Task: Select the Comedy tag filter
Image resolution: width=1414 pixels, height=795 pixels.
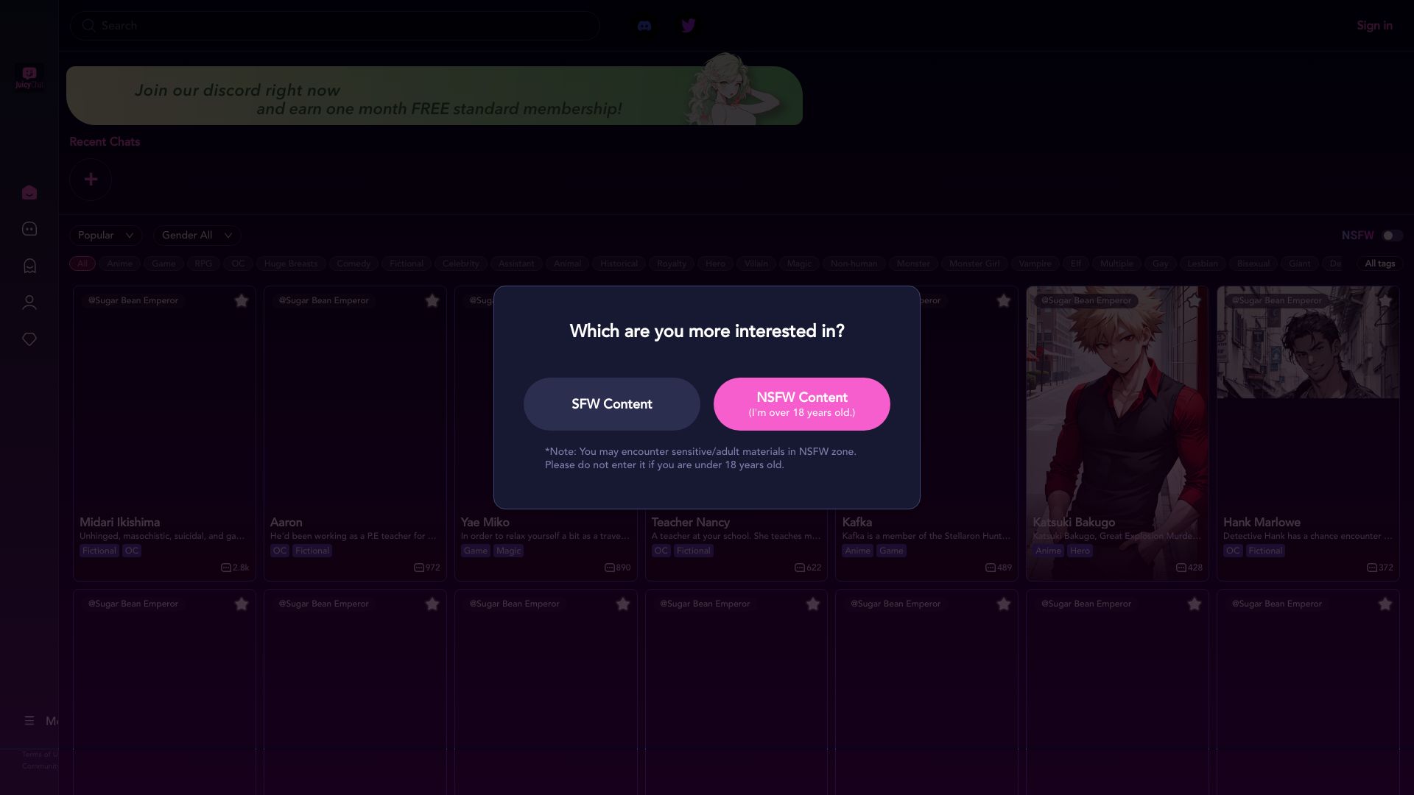Action: click(353, 264)
